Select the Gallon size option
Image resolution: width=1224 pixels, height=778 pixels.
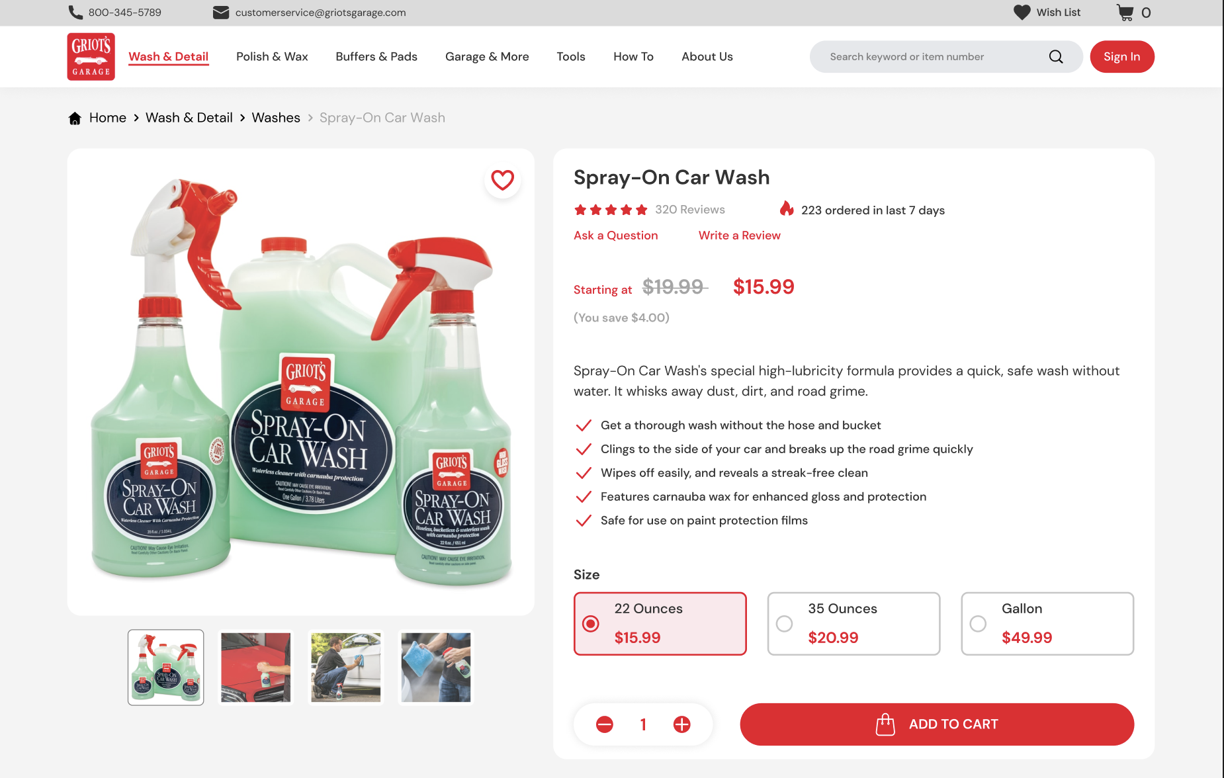(1047, 624)
